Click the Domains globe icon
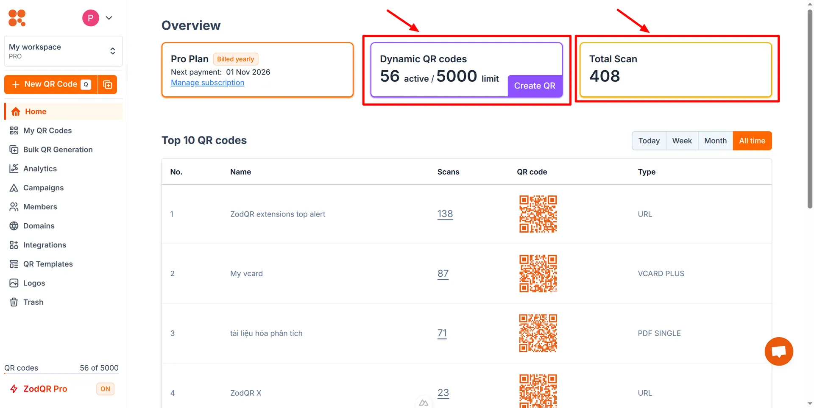 point(14,226)
